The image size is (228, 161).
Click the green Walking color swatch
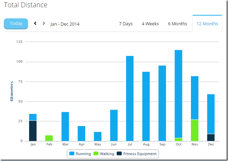point(96,153)
